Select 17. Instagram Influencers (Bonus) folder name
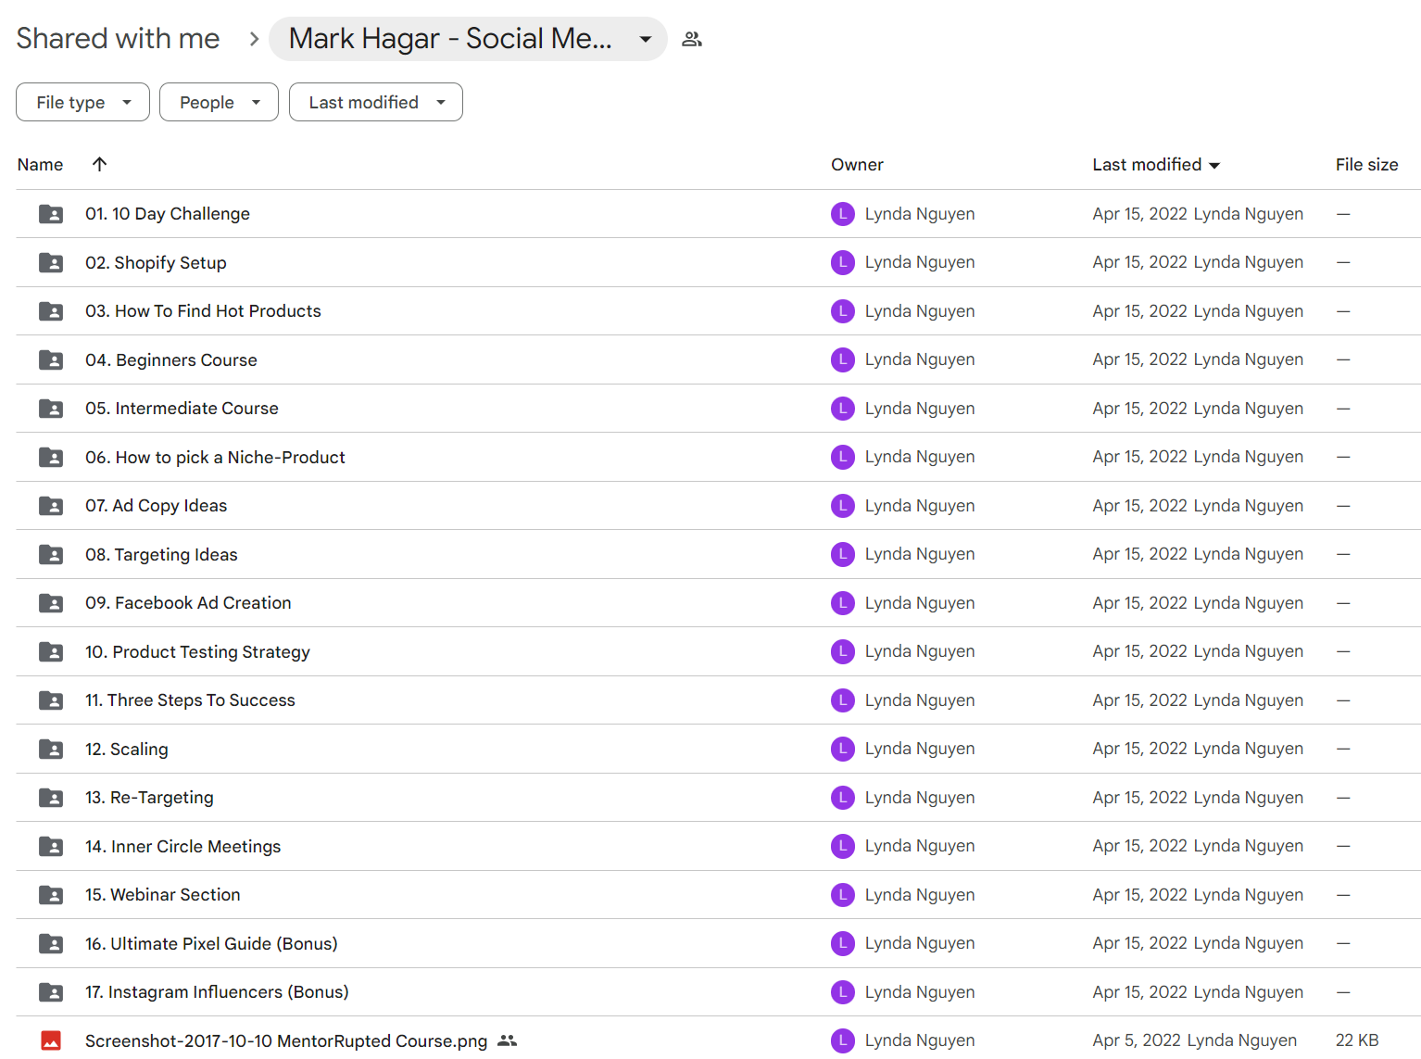Image resolution: width=1421 pixels, height=1059 pixels. 217,992
